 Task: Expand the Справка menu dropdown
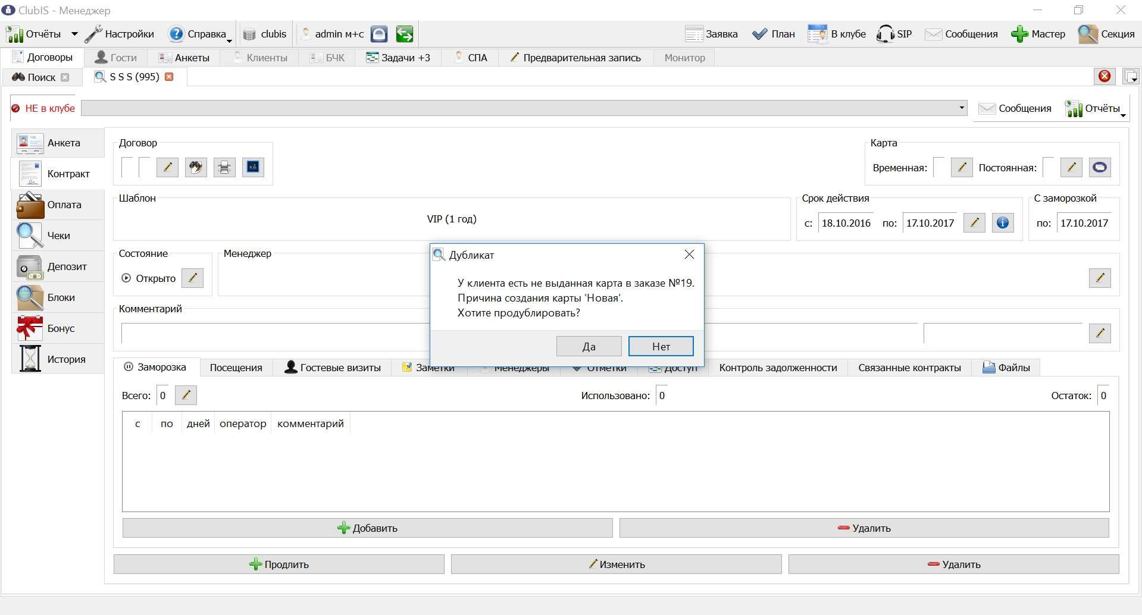pos(230,40)
